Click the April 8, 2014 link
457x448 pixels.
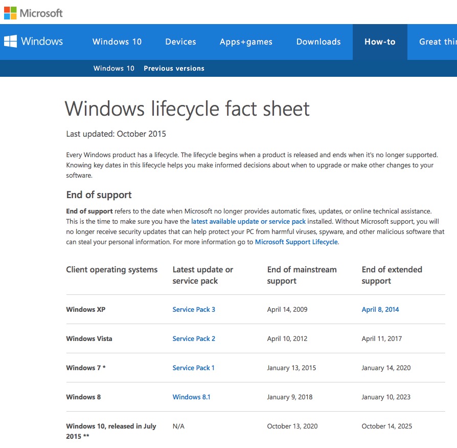[380, 309]
